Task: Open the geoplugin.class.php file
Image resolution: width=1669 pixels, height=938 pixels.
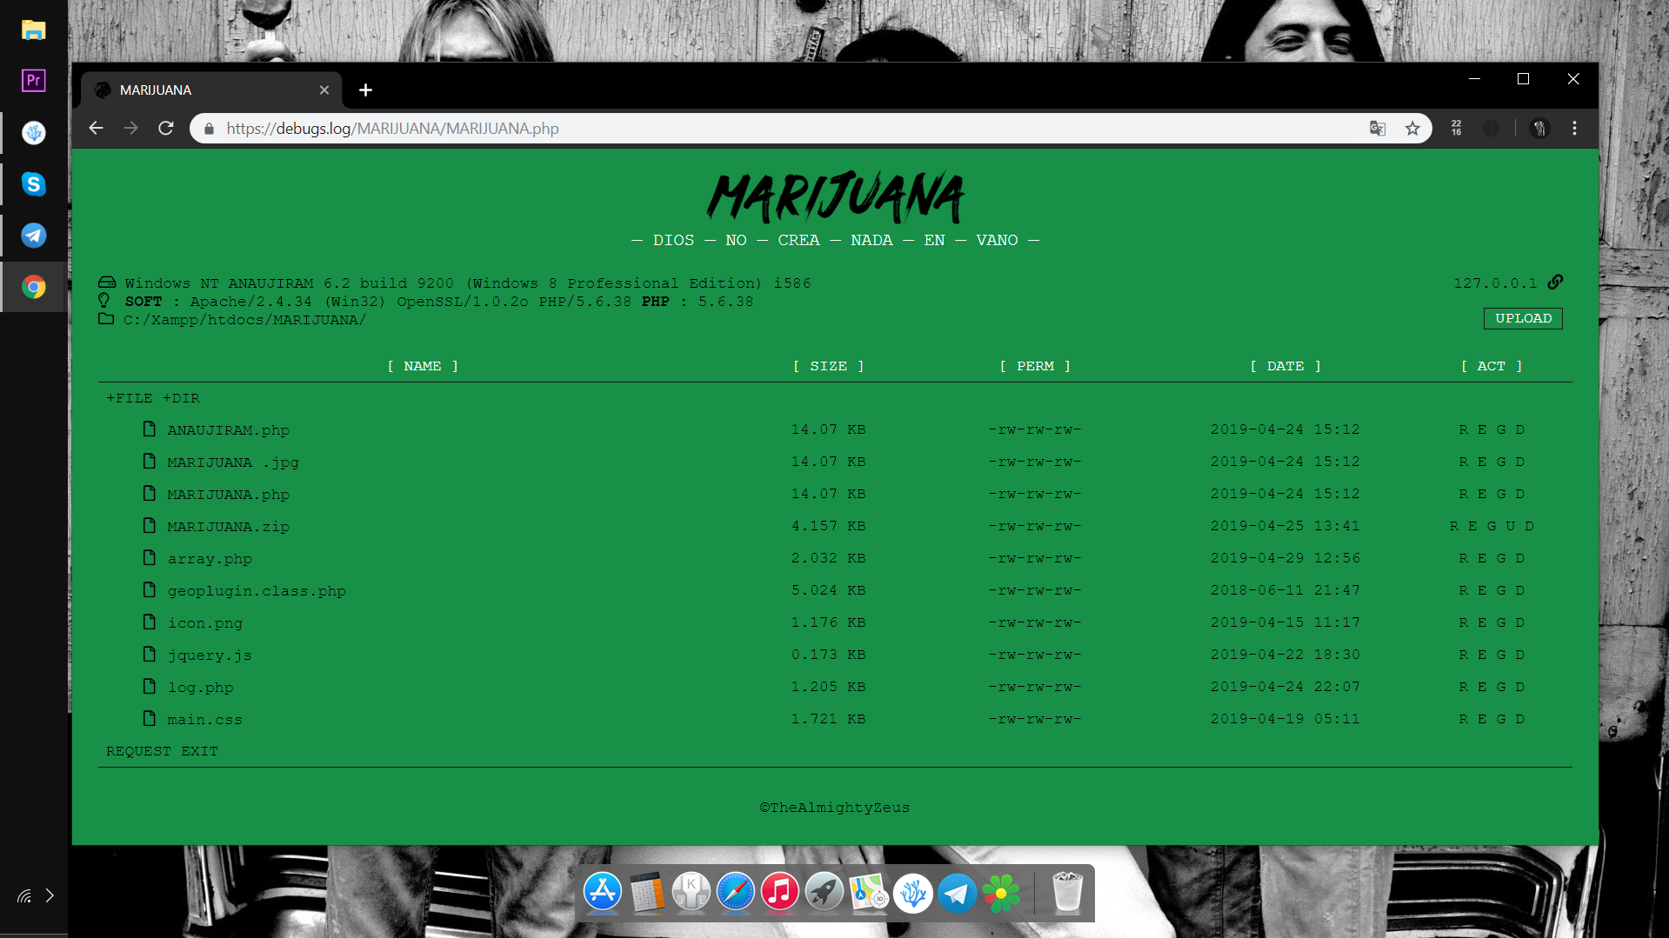Action: click(257, 591)
